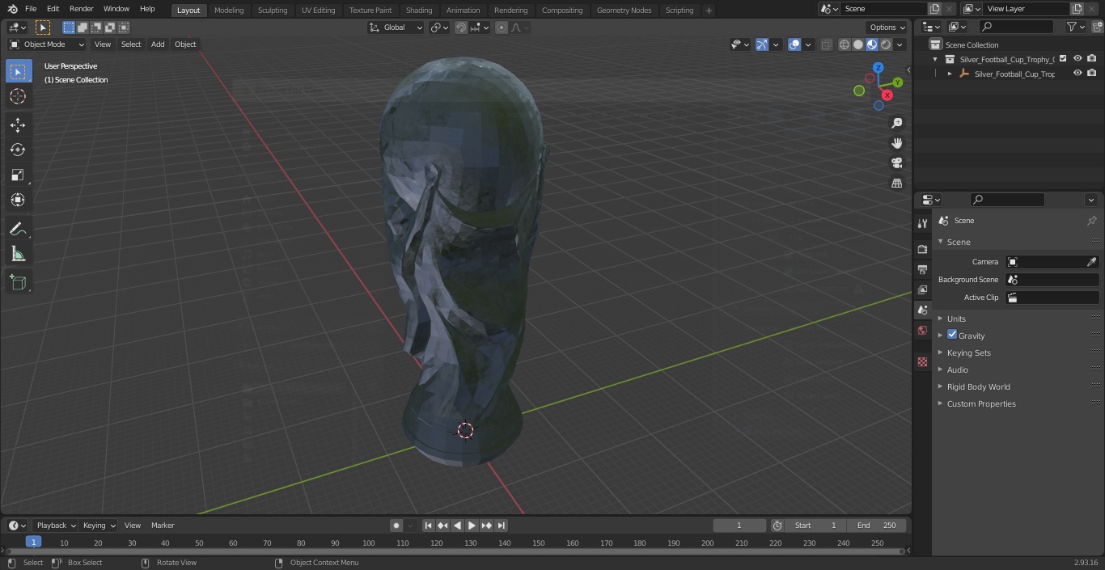Play the animation forward
Image resolution: width=1105 pixels, height=570 pixels.
pyautogui.click(x=472, y=526)
